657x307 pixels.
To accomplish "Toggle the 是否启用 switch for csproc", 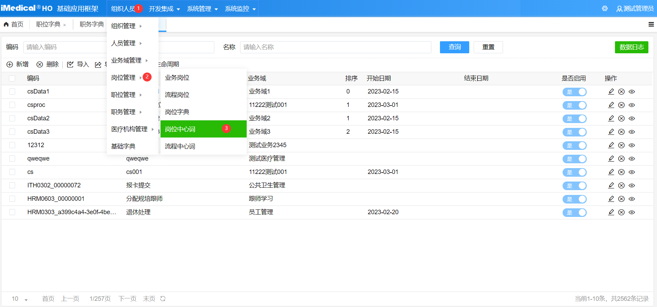I will point(575,105).
